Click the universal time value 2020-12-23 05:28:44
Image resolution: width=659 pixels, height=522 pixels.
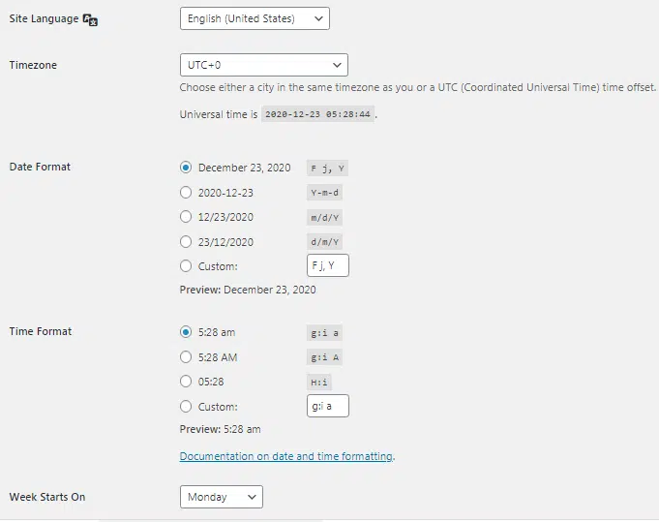(317, 114)
